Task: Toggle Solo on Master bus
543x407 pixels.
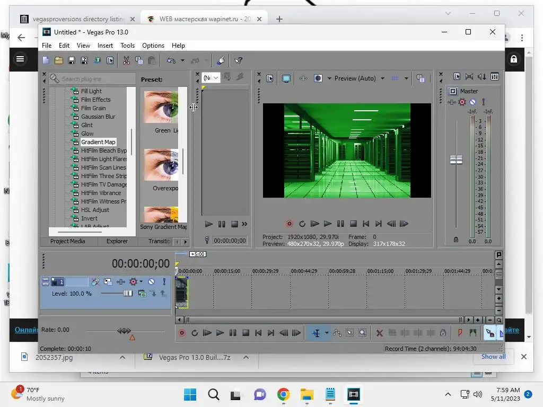Action: click(484, 102)
